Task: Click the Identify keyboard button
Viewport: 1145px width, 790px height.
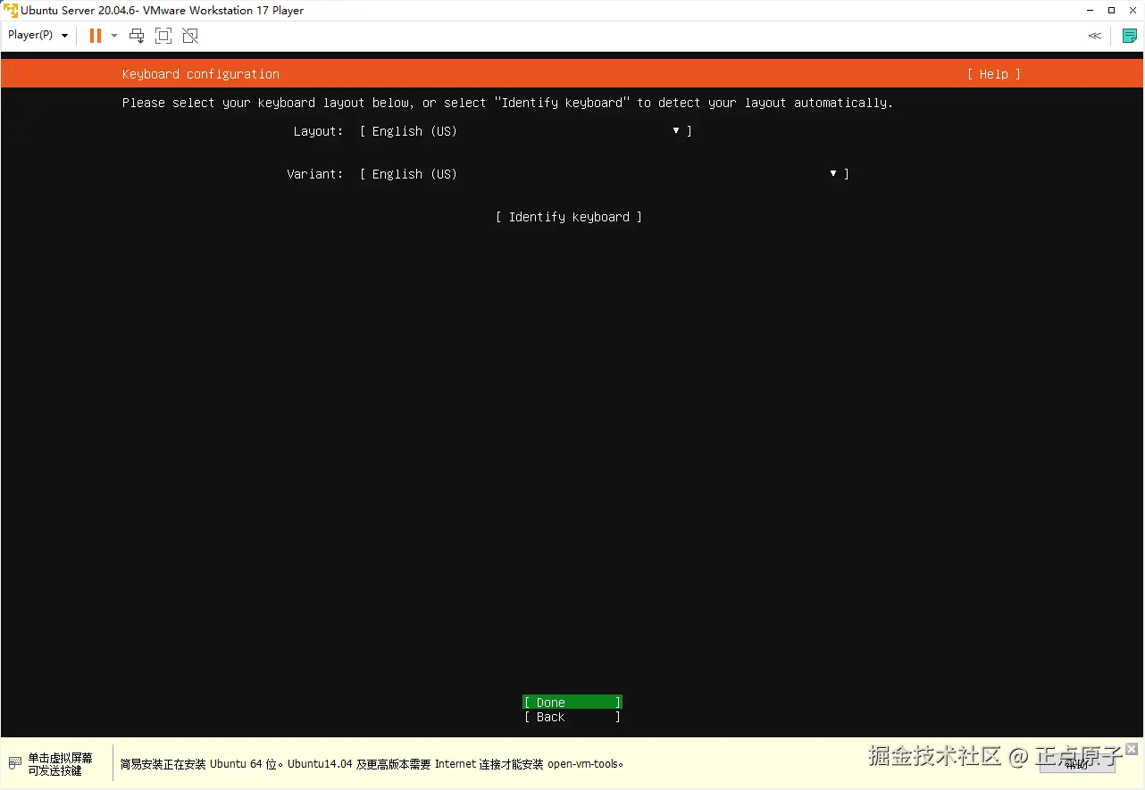Action: coord(569,217)
